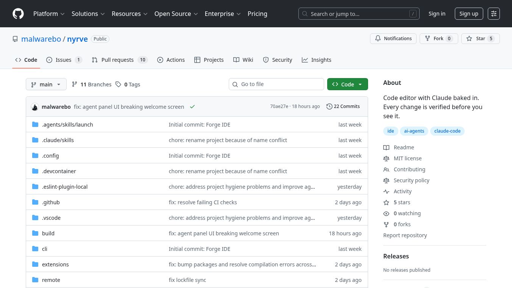
Task: Select the claude-code topic tag
Action: (447, 131)
